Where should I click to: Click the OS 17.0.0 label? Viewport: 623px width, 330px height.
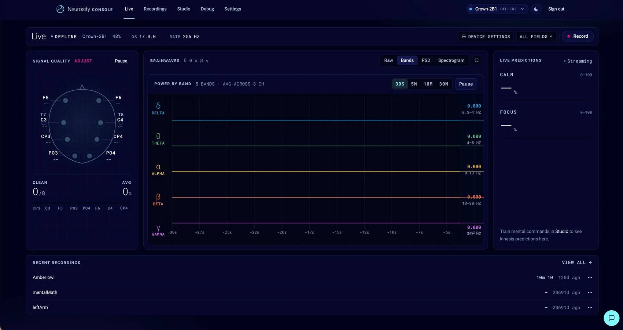[x=144, y=37]
